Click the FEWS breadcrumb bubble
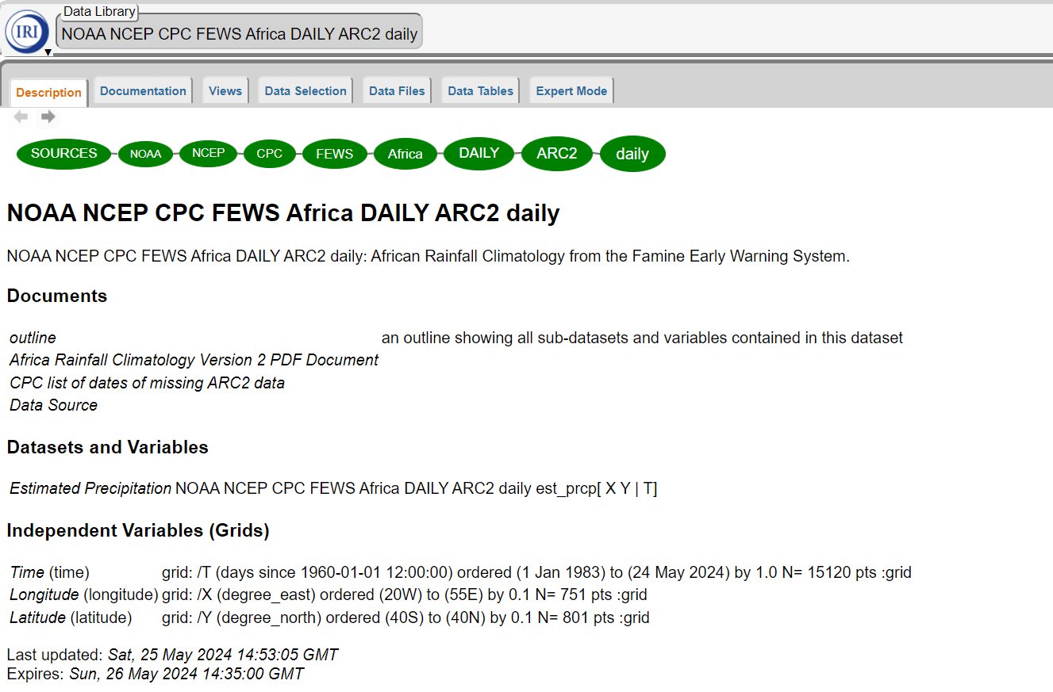 tap(334, 155)
